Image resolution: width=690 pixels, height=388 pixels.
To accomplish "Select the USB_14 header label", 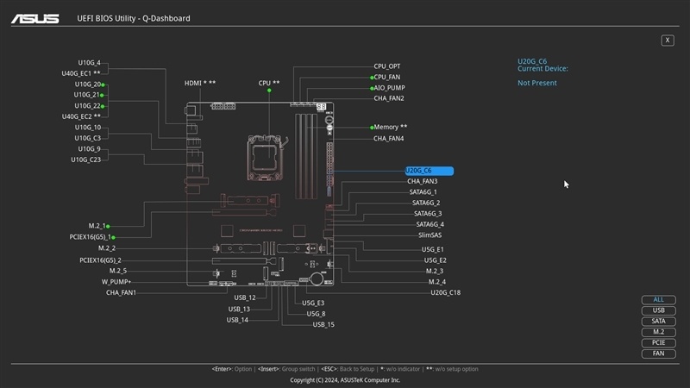I will pyautogui.click(x=237, y=320).
